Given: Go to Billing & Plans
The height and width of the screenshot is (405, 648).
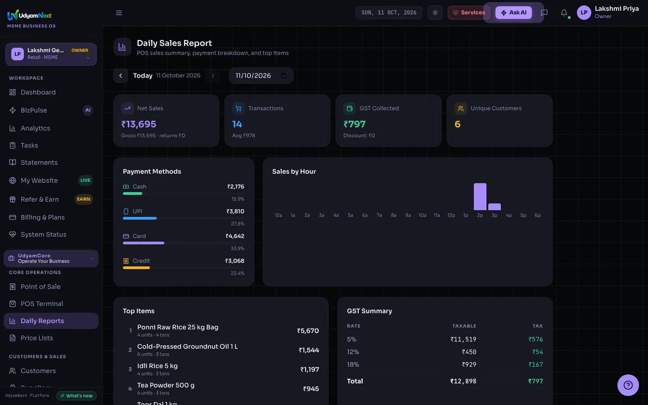Looking at the screenshot, I should point(51,217).
